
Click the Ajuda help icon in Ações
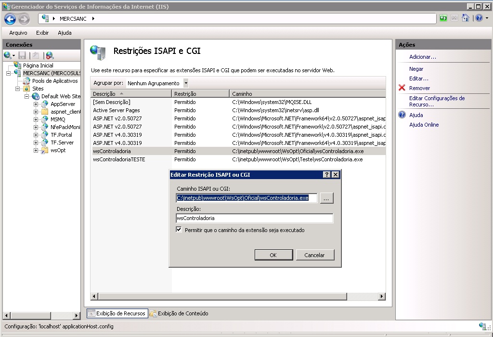pyautogui.click(x=402, y=115)
